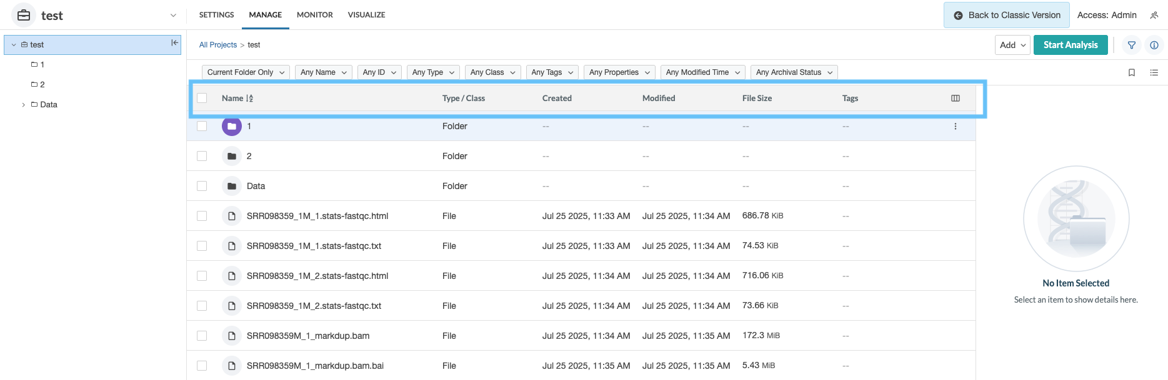
Task: Click the Start Analysis button
Action: [x=1070, y=45]
